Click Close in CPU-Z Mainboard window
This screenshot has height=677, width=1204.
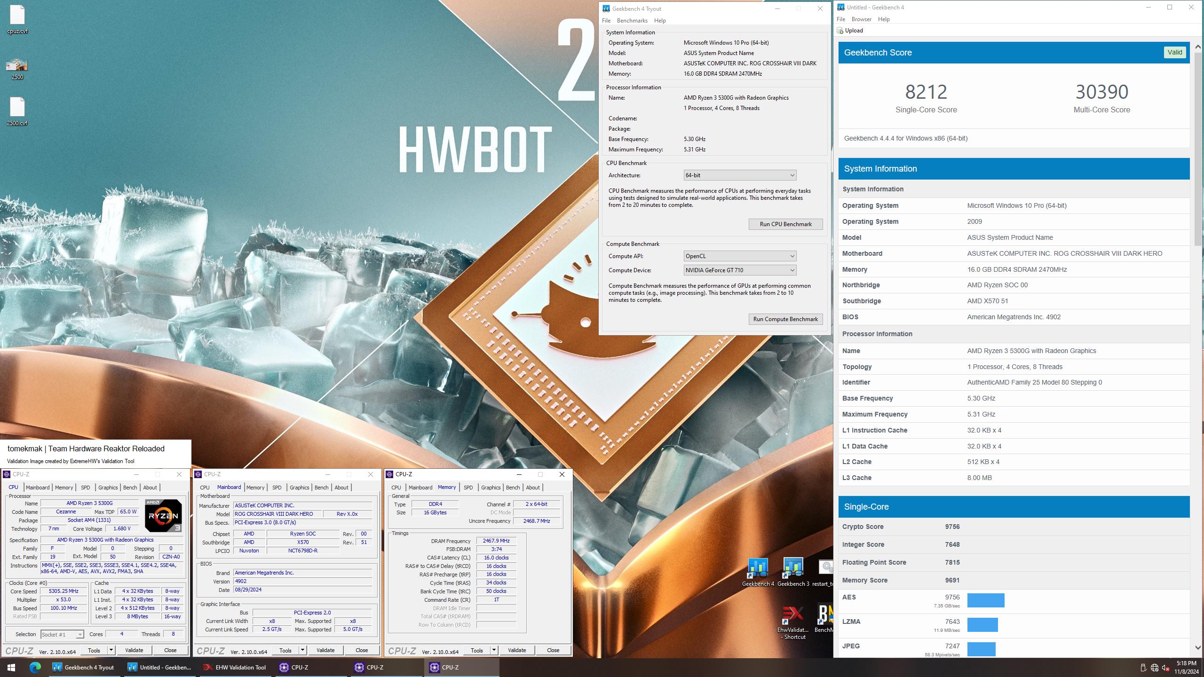tap(362, 650)
